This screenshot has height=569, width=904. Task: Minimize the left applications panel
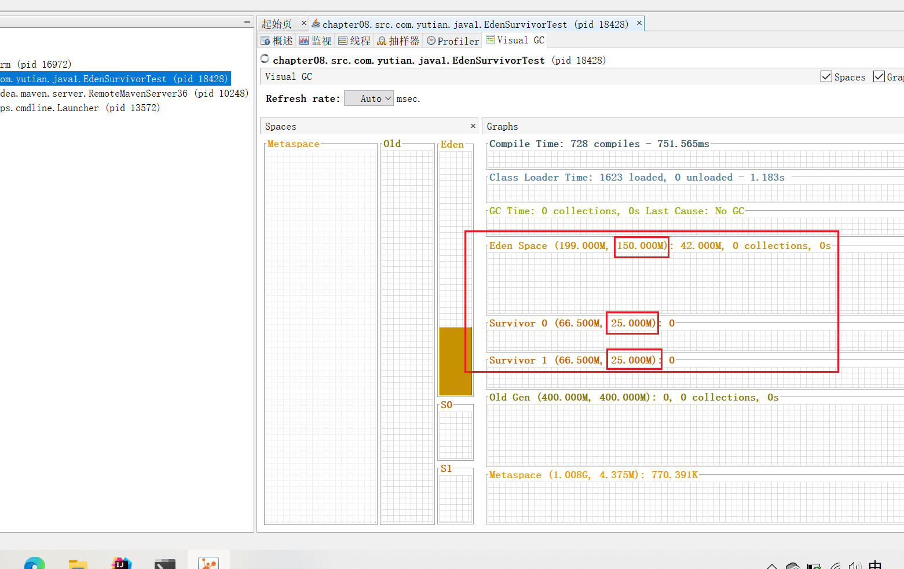click(x=247, y=22)
